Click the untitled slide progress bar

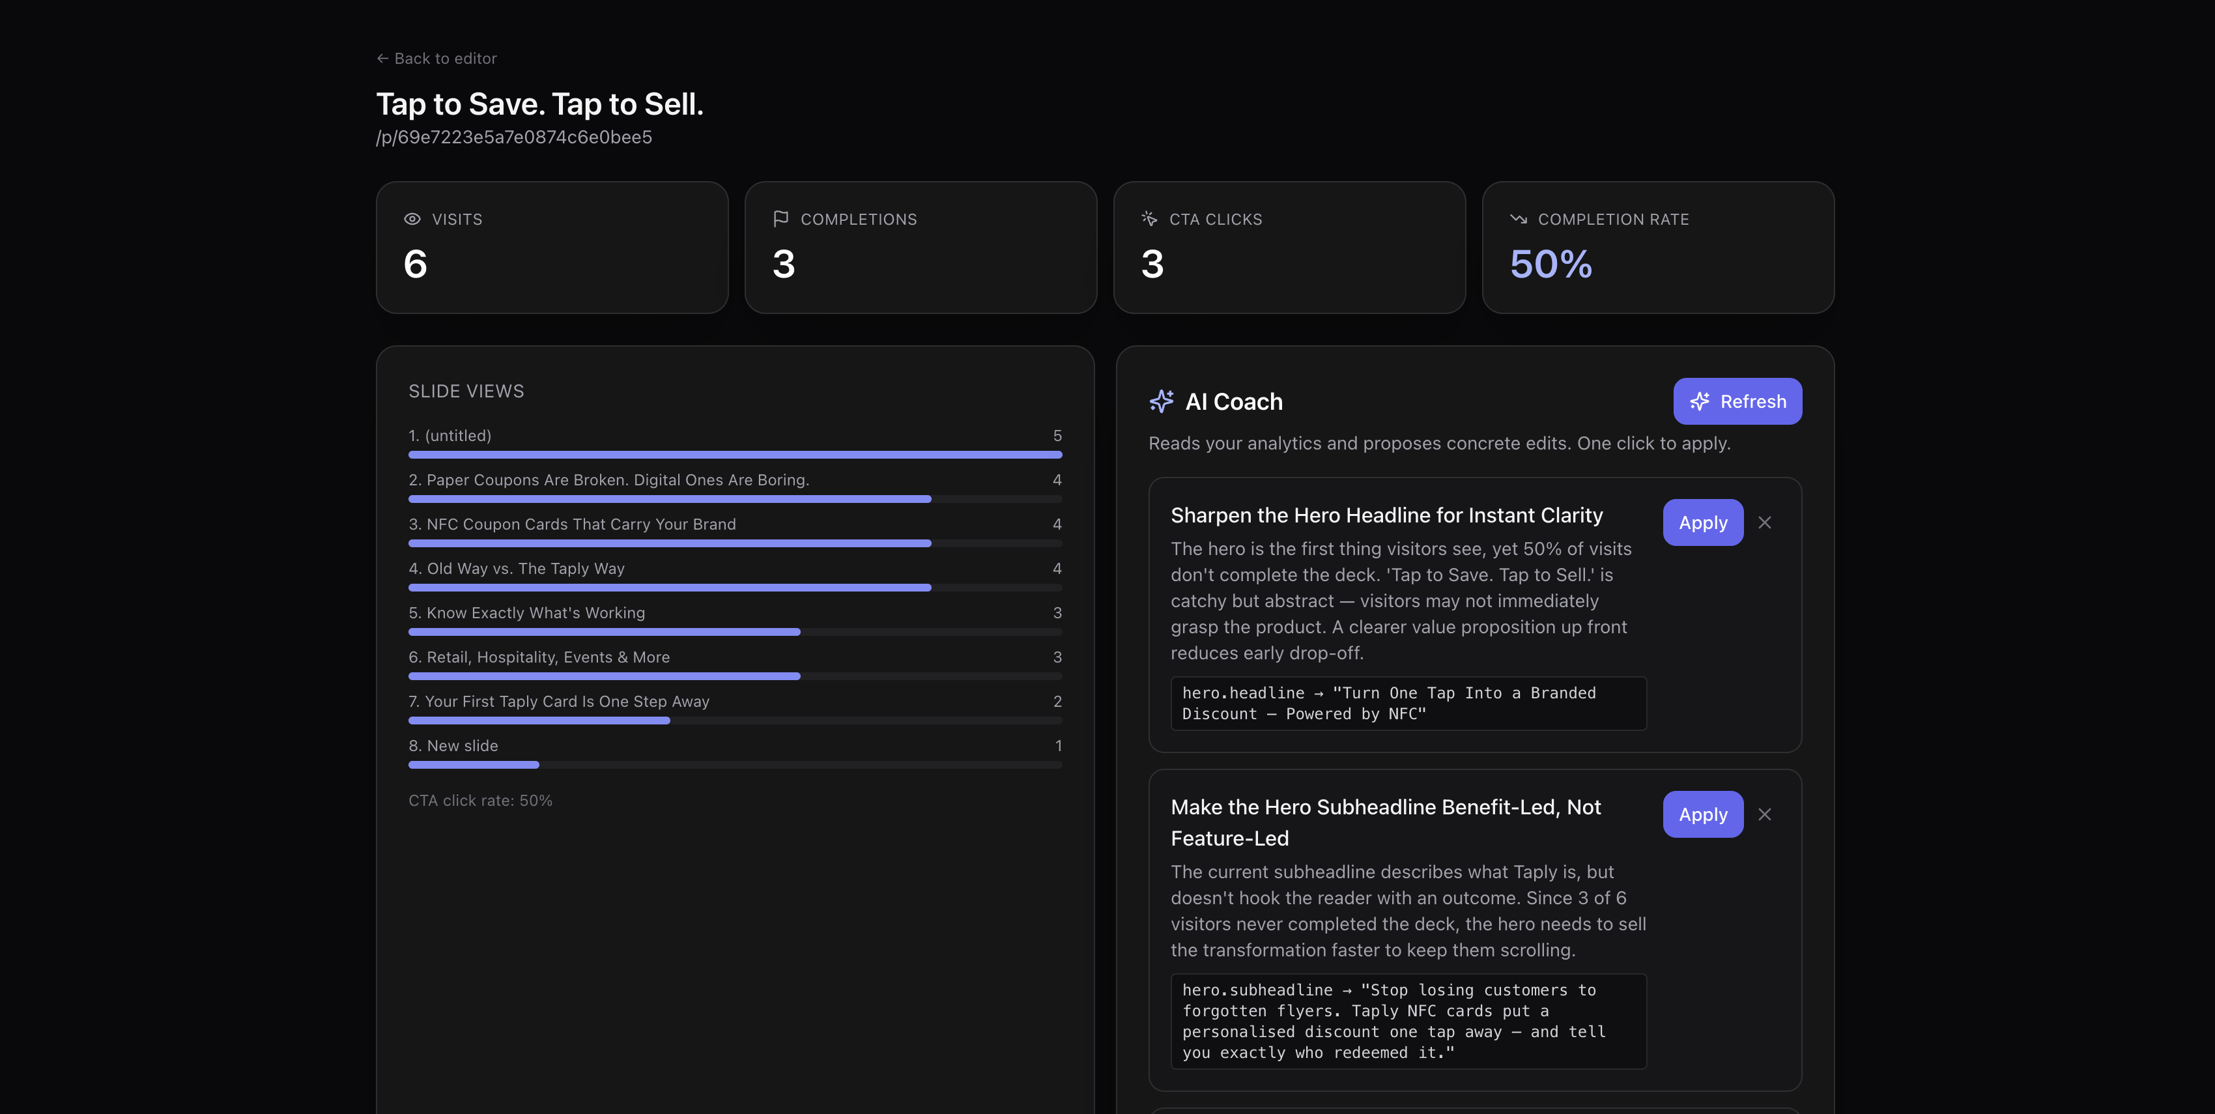click(735, 455)
